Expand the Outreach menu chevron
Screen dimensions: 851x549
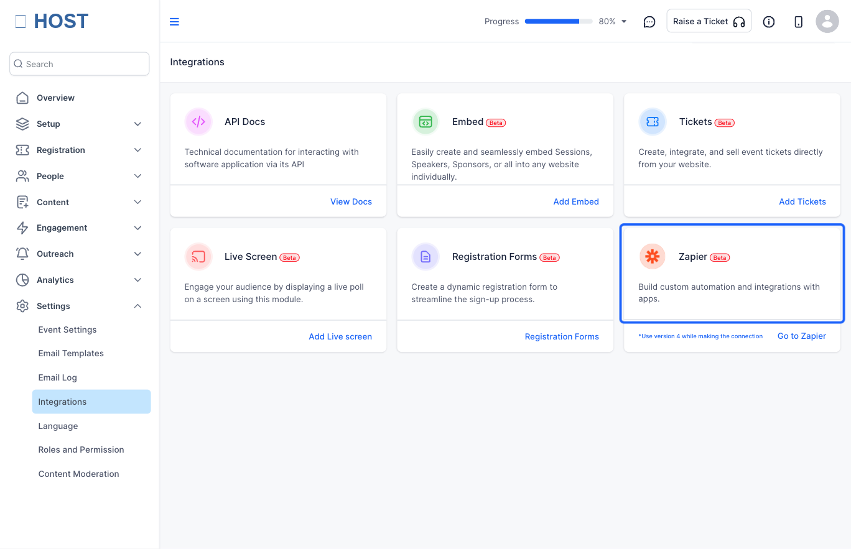(x=138, y=254)
